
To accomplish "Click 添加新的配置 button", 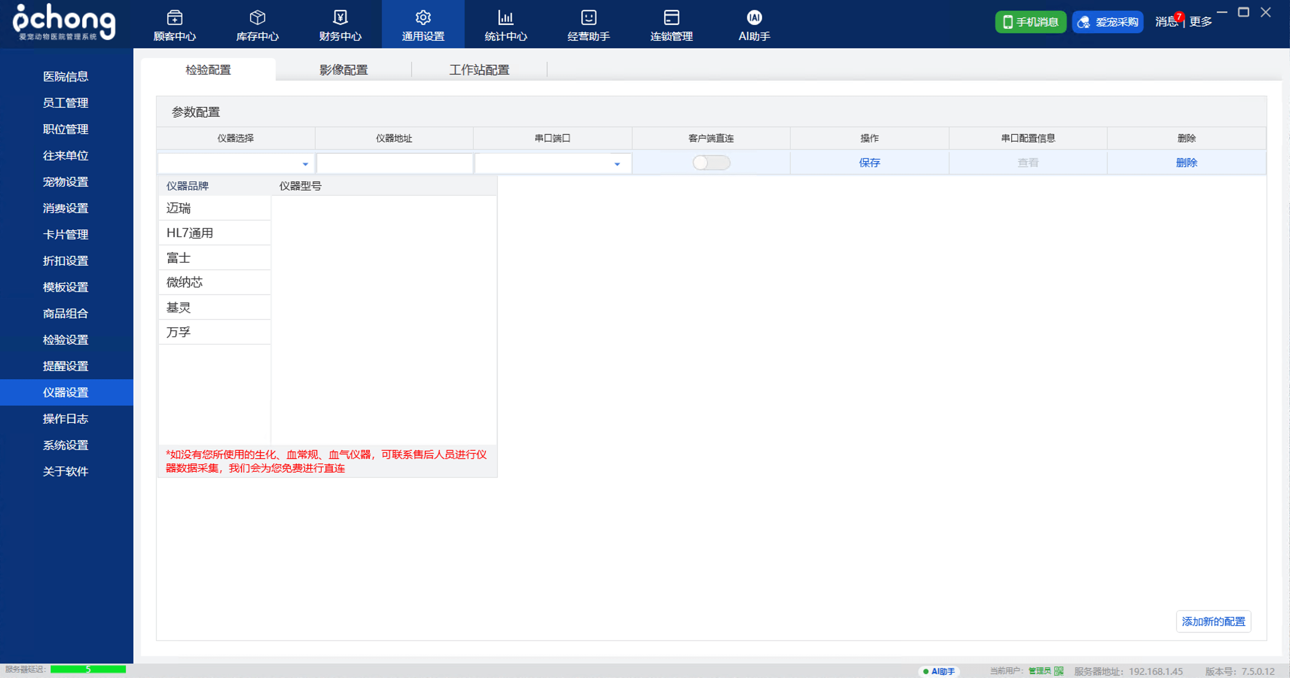I will [x=1214, y=622].
